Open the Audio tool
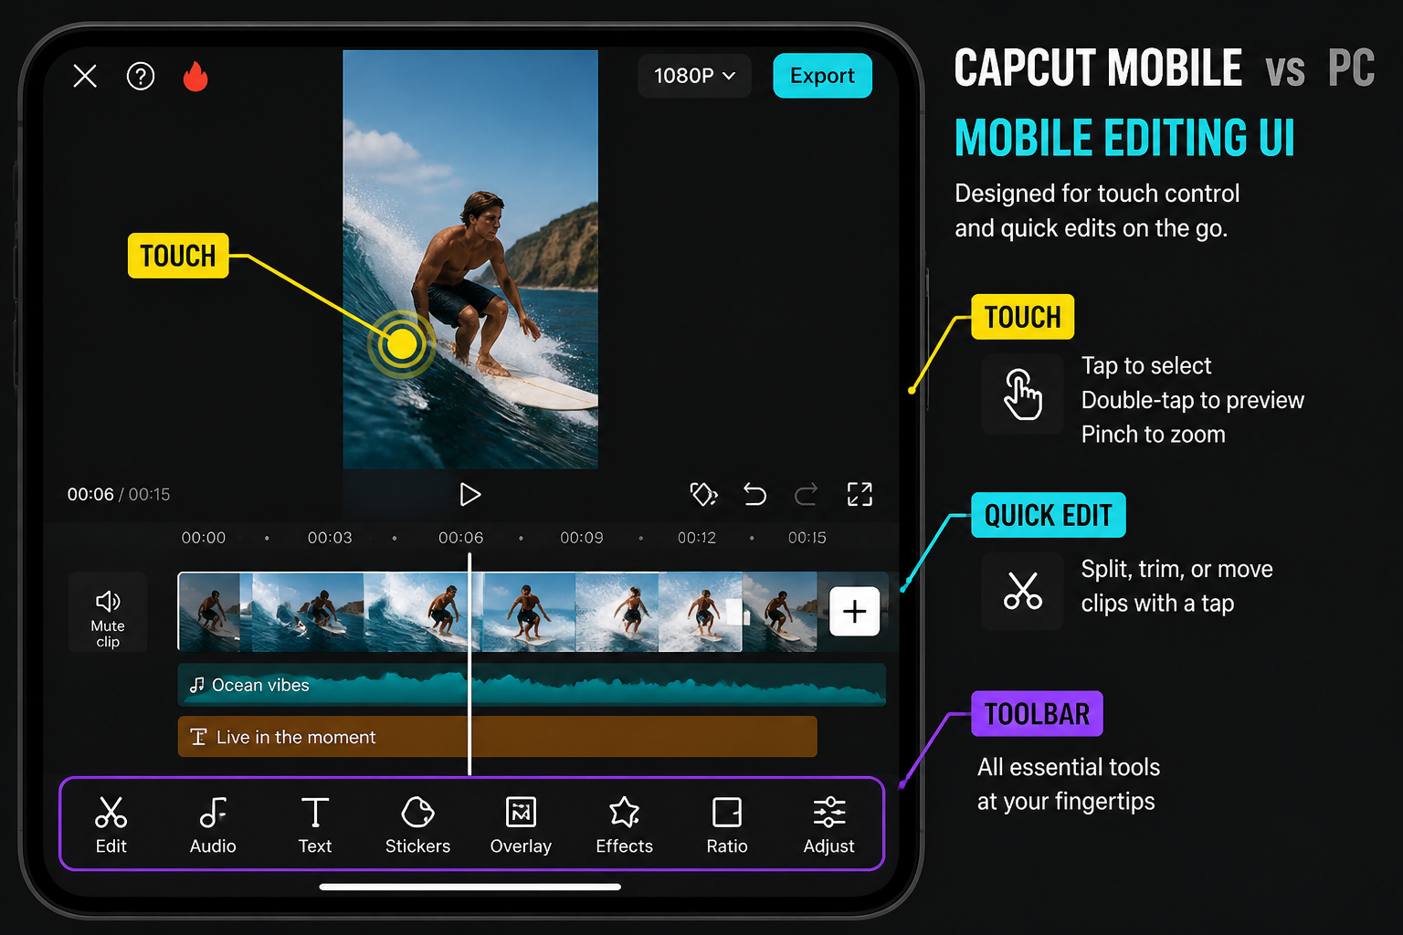 [x=213, y=825]
